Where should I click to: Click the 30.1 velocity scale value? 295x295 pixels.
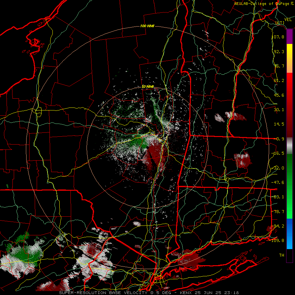click(x=279, y=110)
